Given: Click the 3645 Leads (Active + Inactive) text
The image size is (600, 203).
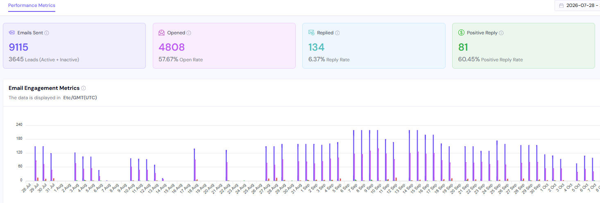Looking at the screenshot, I should click(44, 60).
